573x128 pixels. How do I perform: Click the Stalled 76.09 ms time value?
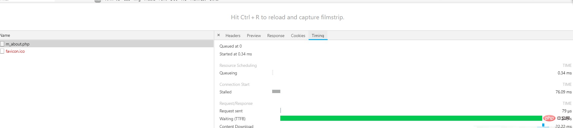pyautogui.click(x=563, y=92)
